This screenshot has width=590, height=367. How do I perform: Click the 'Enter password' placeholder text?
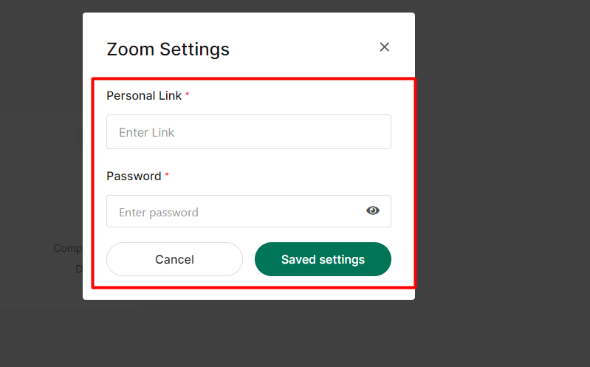point(159,213)
